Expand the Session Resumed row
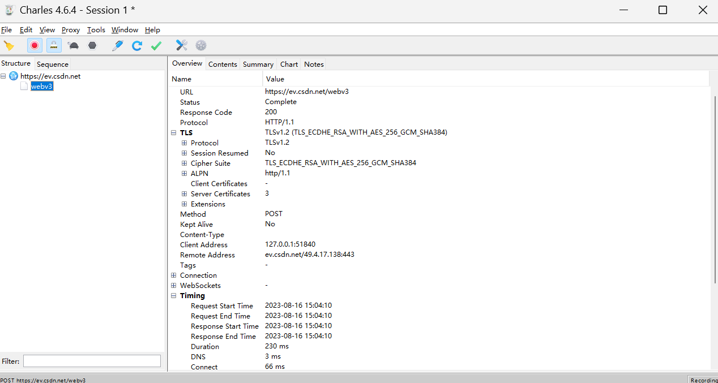Image resolution: width=718 pixels, height=383 pixels. pos(185,153)
